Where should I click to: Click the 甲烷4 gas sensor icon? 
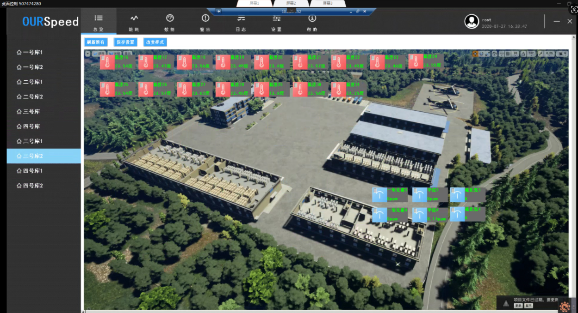(x=419, y=215)
